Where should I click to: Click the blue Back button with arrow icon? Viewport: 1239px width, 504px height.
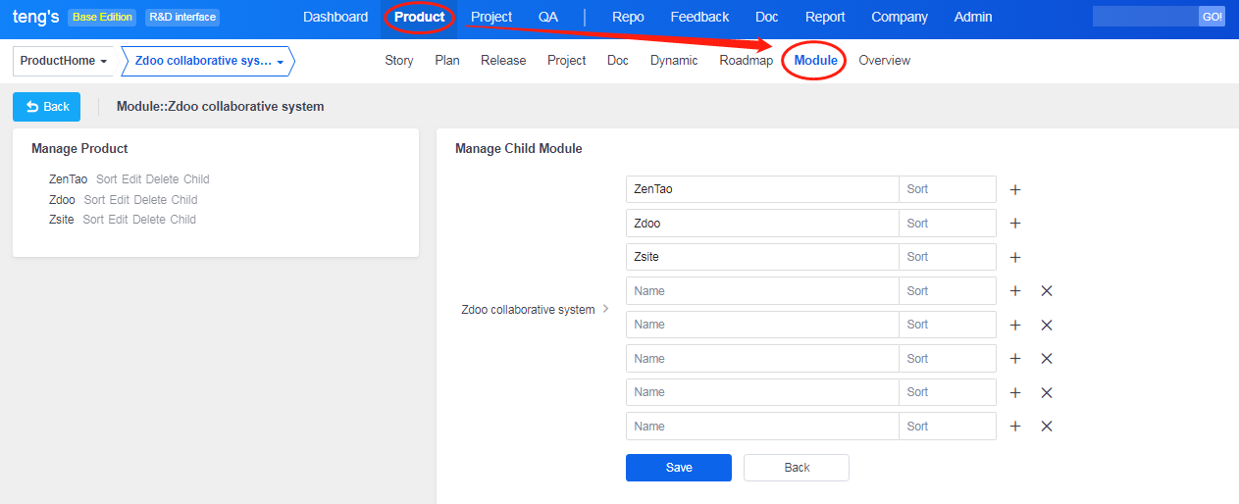point(47,107)
